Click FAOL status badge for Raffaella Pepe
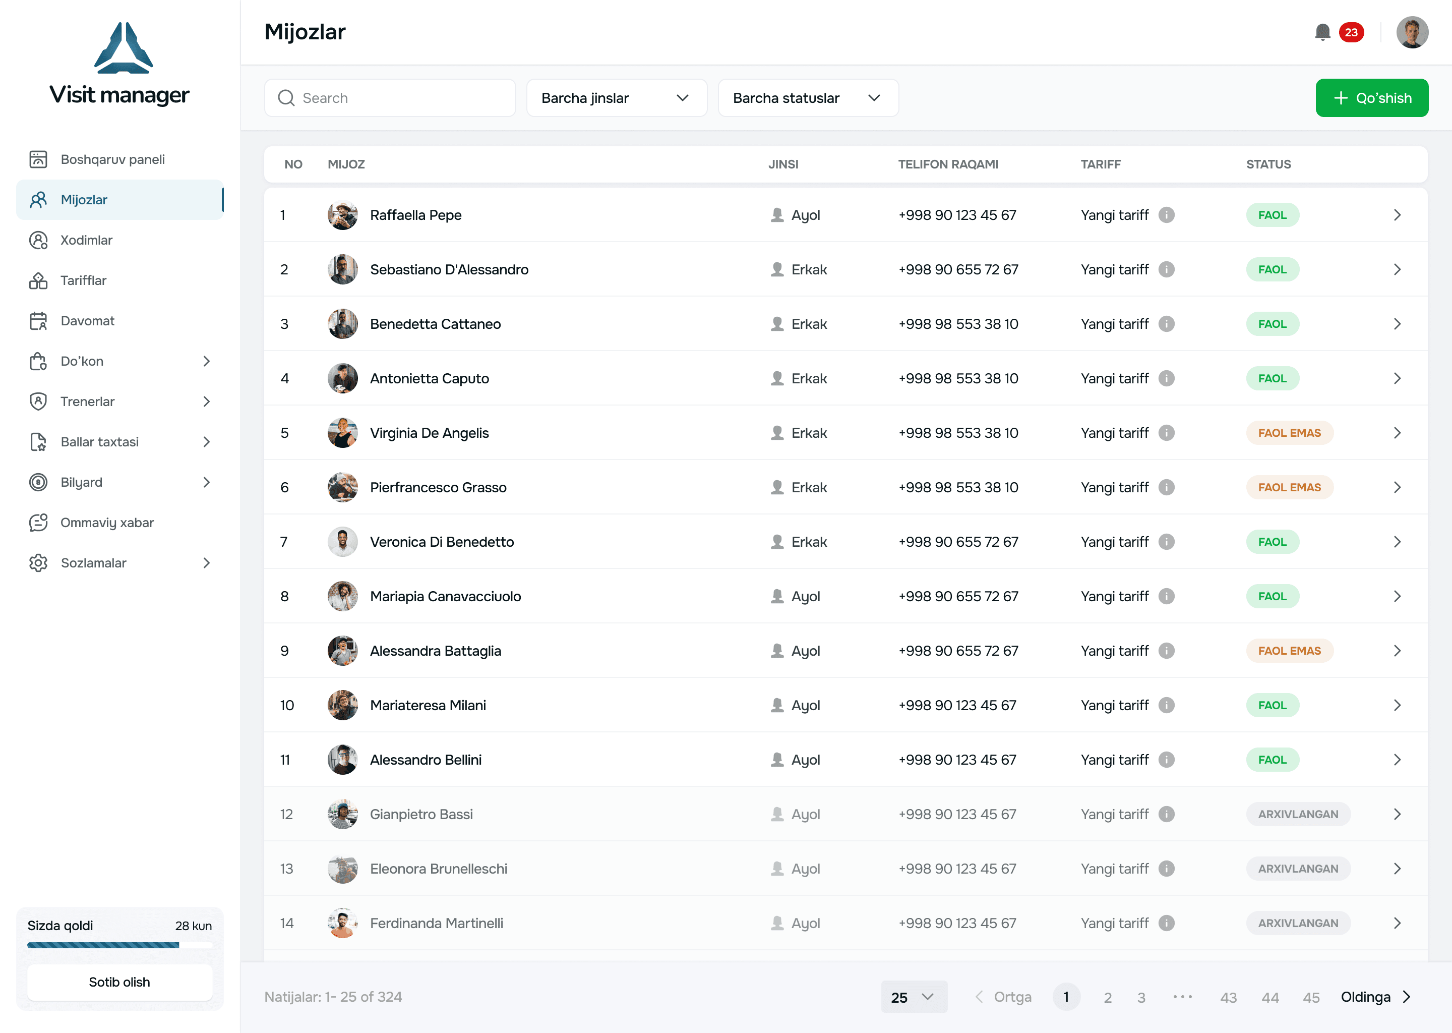This screenshot has width=1452, height=1033. pyautogui.click(x=1272, y=215)
